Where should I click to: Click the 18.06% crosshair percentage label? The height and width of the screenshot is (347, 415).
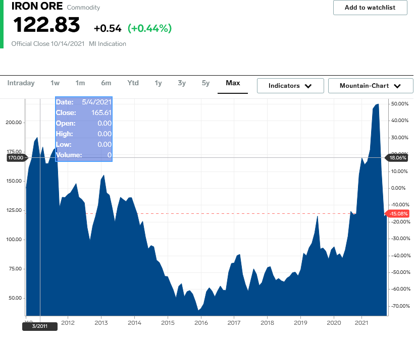pos(398,158)
